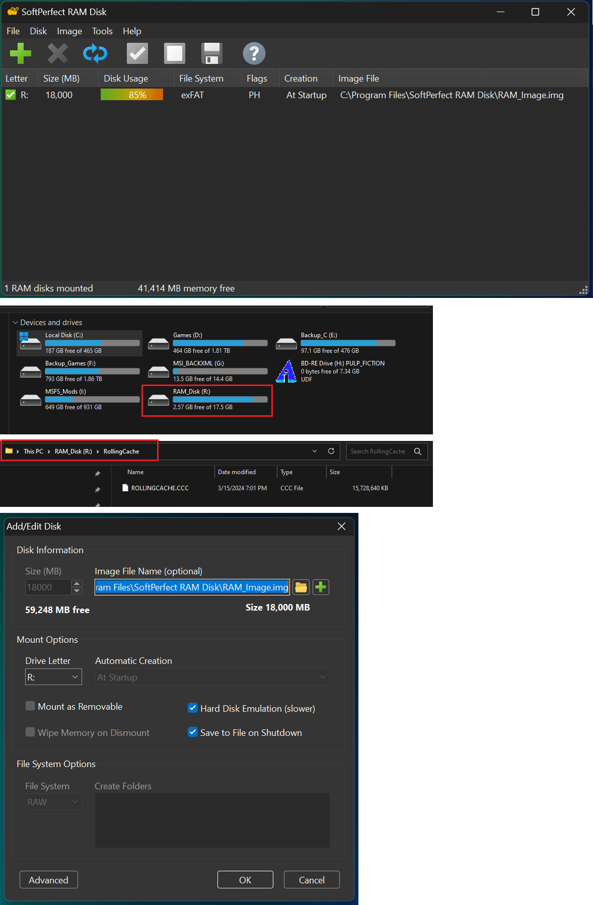The width and height of the screenshot is (593, 905).
Task: Click the This PC breadcrumb
Action: (33, 451)
